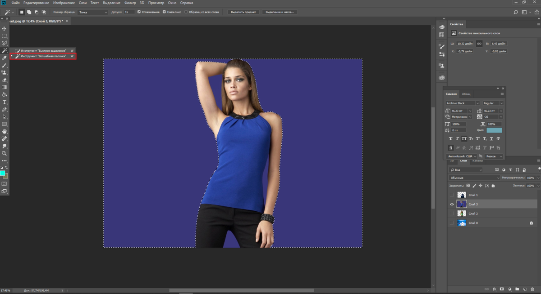Open the Вид layer filter dropdown

(466, 170)
